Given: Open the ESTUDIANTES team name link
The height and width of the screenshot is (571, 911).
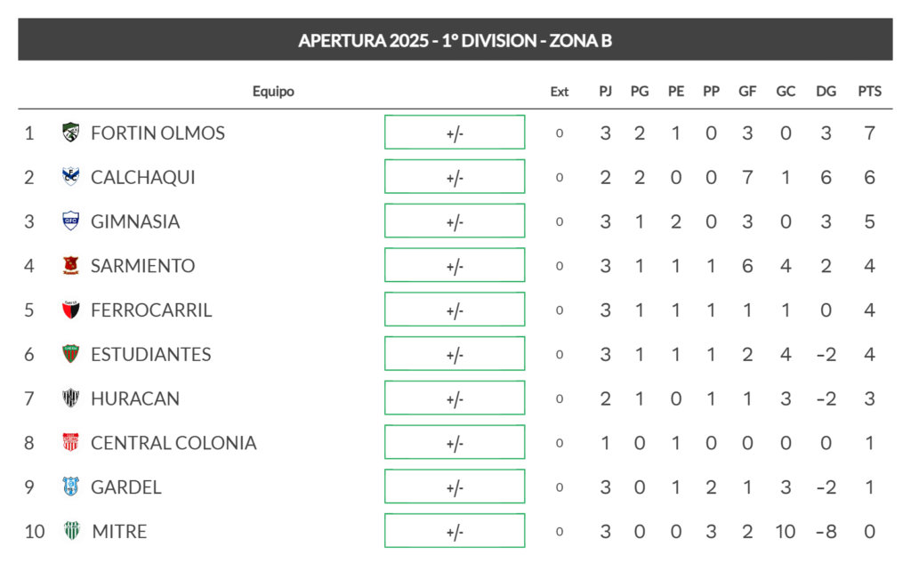Looking at the screenshot, I should click(x=151, y=354).
